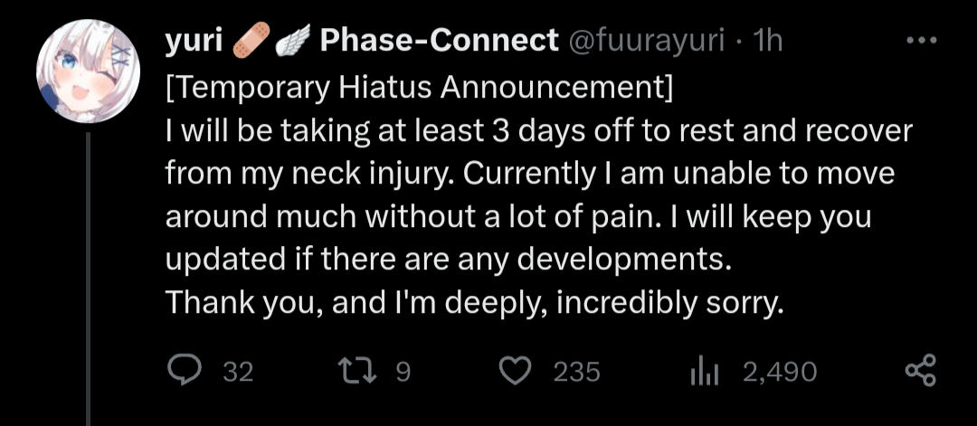
Task: Open the reply speech bubble icon
Action: point(185,371)
